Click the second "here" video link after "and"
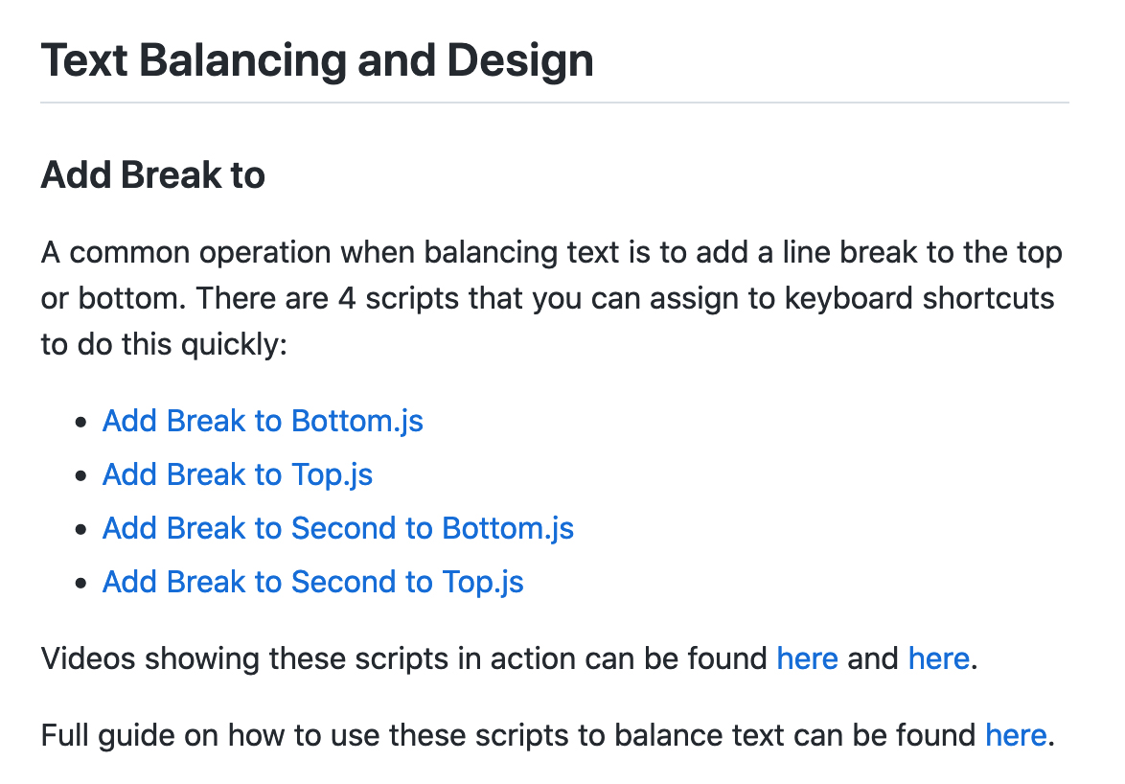This screenshot has height=784, width=1125. pos(938,658)
